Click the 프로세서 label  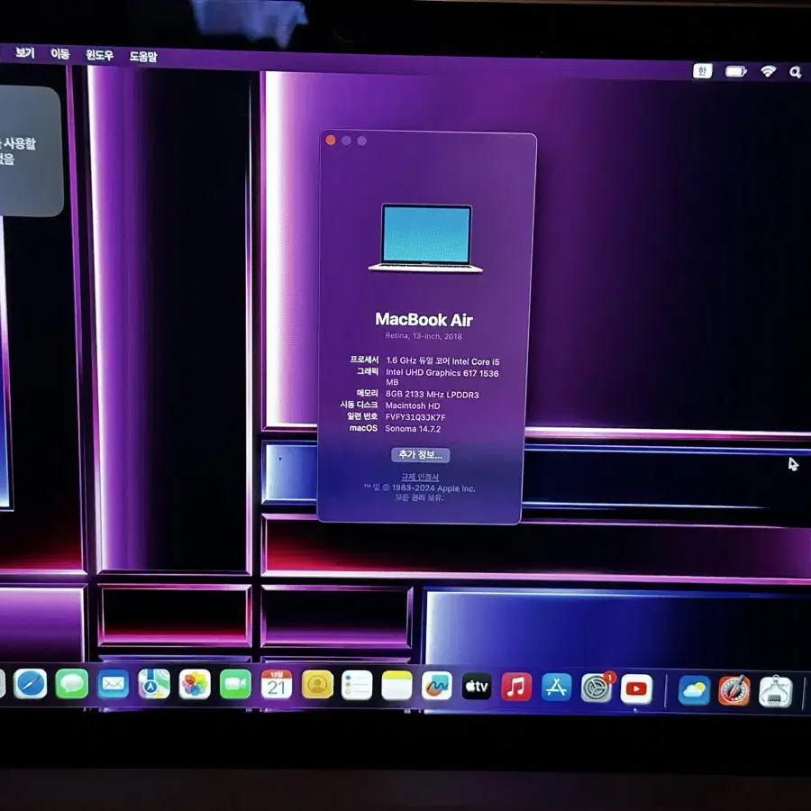[364, 359]
